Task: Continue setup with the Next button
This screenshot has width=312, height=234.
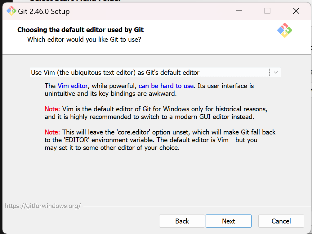Action: (x=229, y=221)
